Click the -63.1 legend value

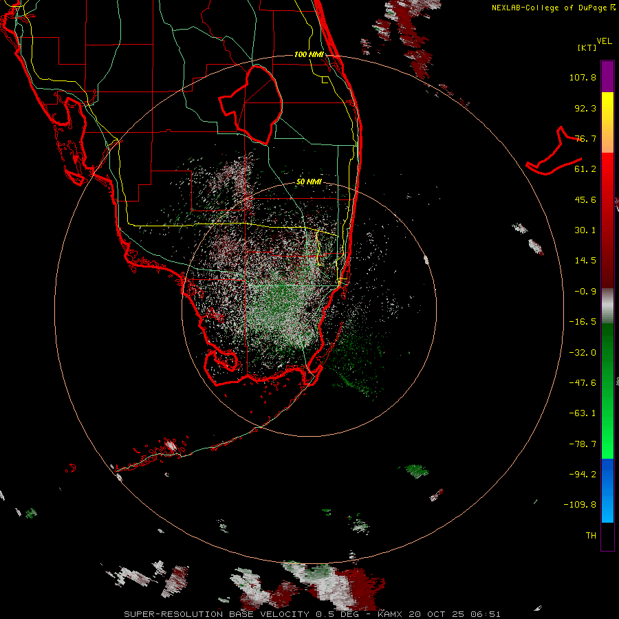click(x=583, y=413)
